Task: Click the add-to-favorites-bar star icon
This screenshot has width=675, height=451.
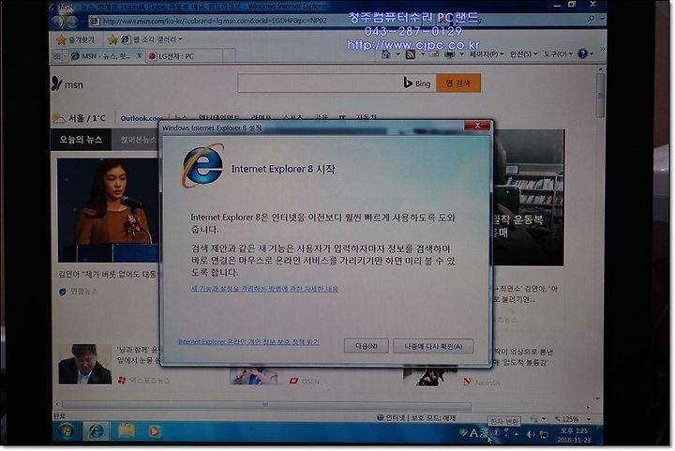Action: click(112, 40)
